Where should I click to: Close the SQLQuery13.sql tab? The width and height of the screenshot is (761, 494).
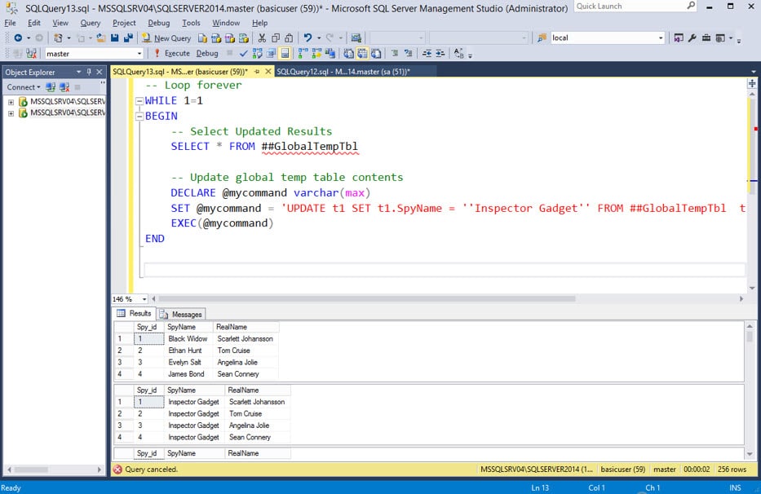[268, 72]
